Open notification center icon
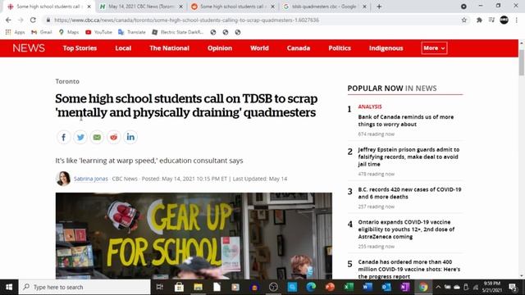Screen dimensions: 525x295 point(513,287)
